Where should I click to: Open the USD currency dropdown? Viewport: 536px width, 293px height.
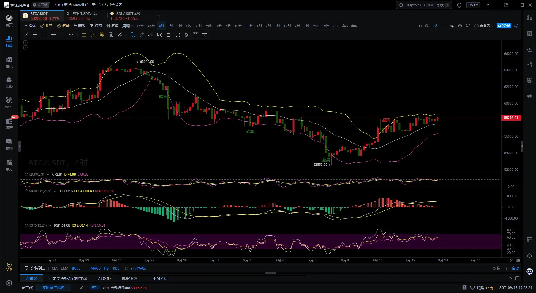[x=473, y=5]
